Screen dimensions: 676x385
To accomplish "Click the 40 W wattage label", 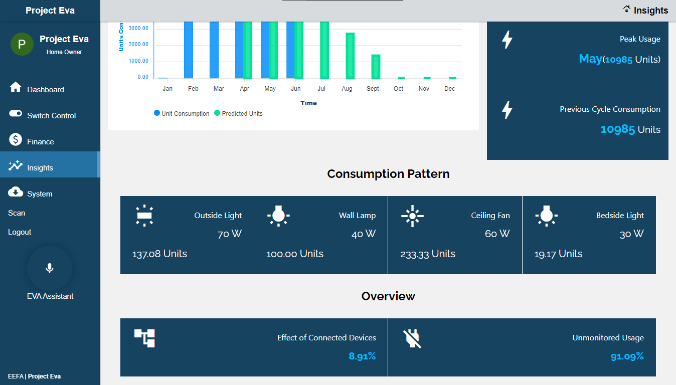I will (364, 234).
